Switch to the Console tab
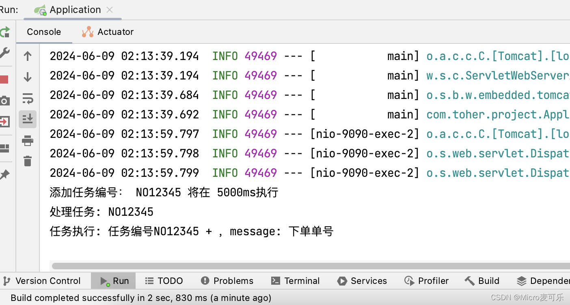This screenshot has width=570, height=305. tap(44, 32)
